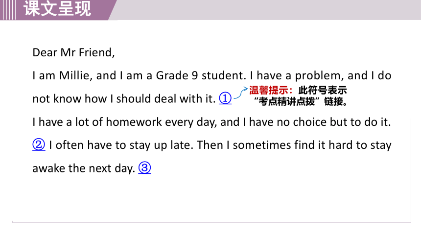Click the striped bars beside 课文呈现
The height and width of the screenshot is (237, 421).
(8, 10)
